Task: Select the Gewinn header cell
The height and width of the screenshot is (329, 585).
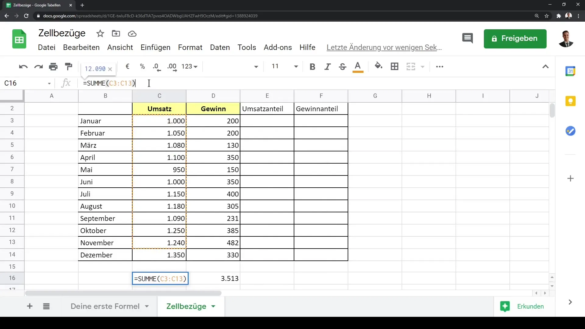Action: coord(213,109)
